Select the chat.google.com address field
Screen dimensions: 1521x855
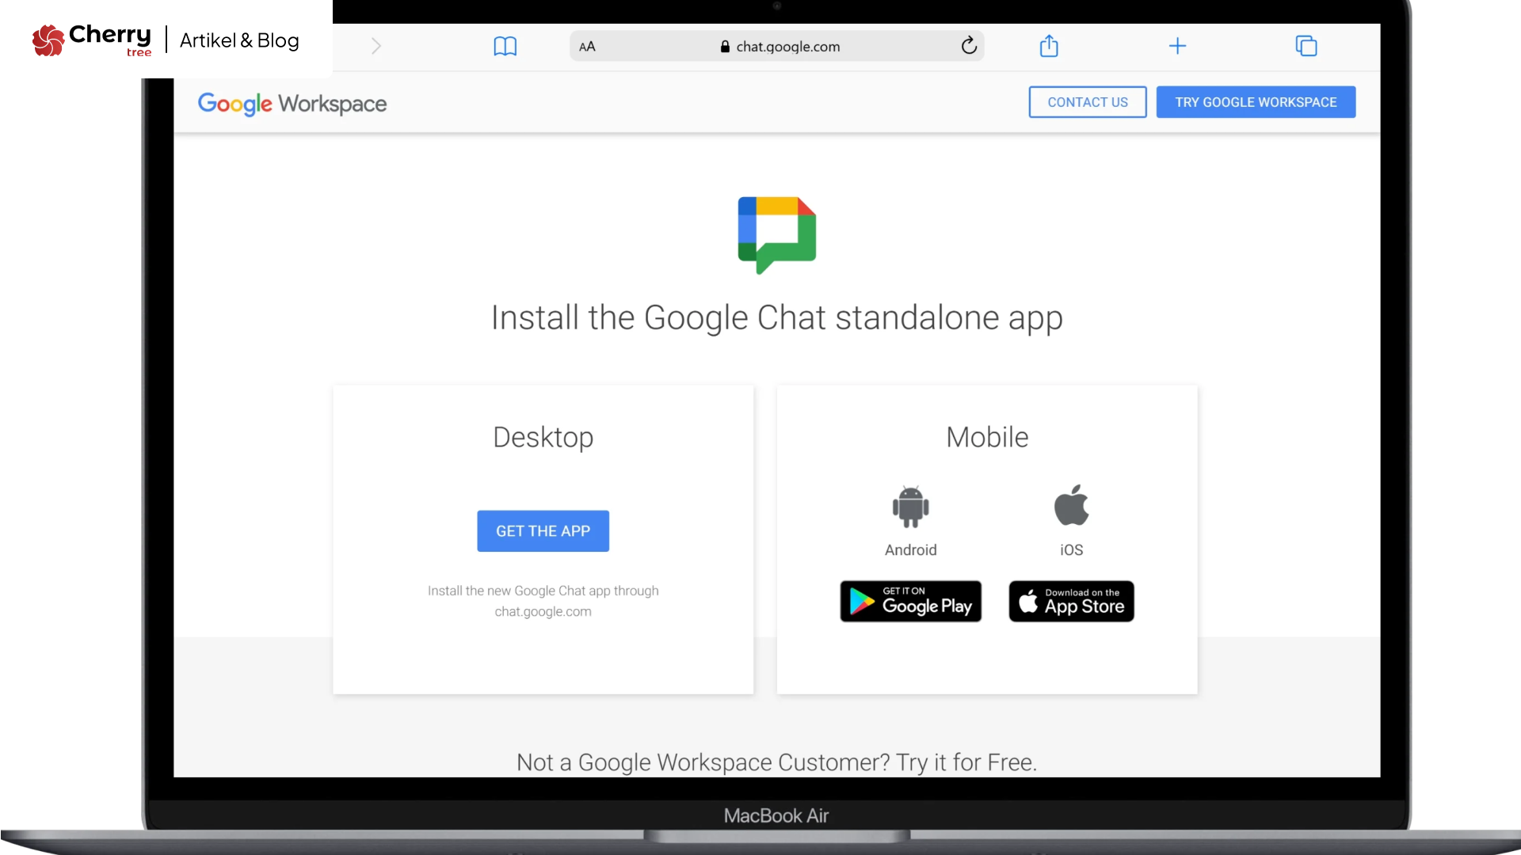(x=776, y=46)
